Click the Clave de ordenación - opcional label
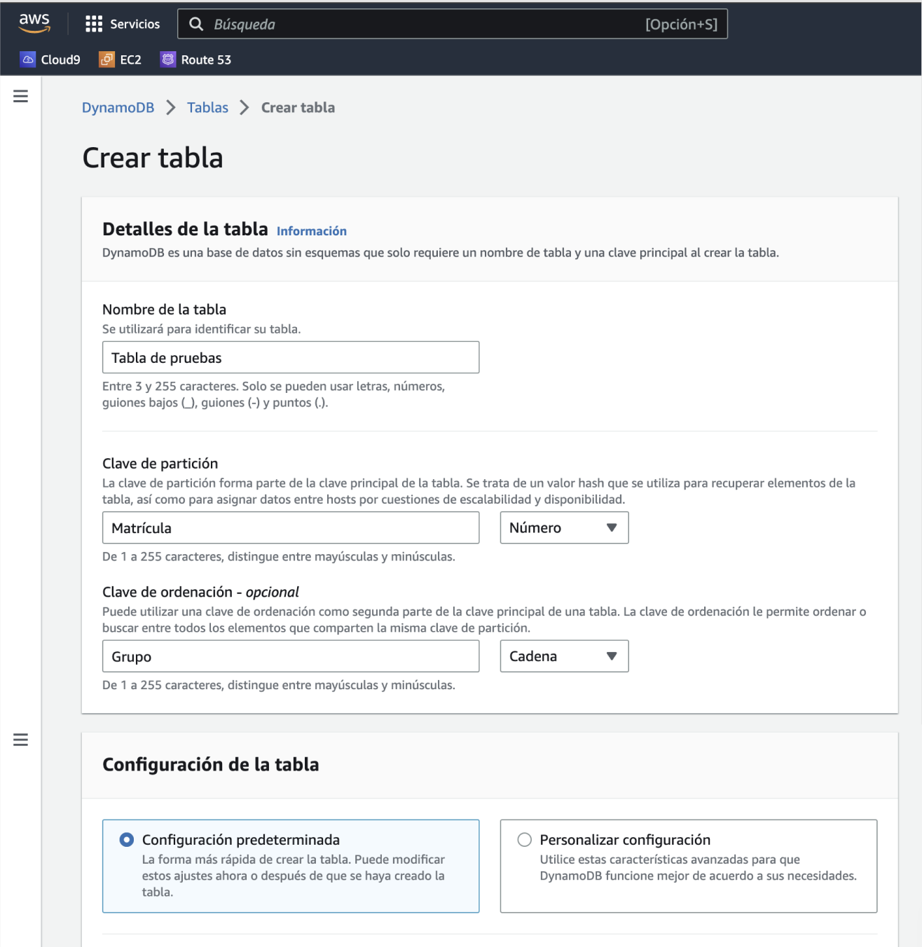Viewport: 922px width, 947px height. tap(200, 592)
